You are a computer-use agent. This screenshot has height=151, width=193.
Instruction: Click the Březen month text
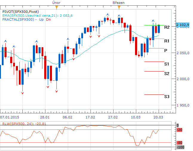coord(119,3)
